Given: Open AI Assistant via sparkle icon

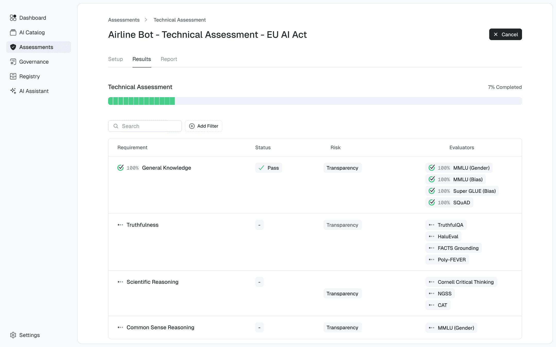Looking at the screenshot, I should click(x=13, y=91).
